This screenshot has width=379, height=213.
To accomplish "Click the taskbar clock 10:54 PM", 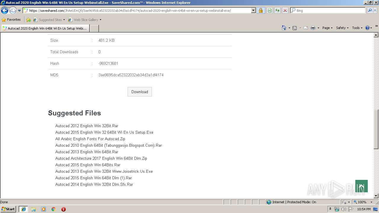I will [364, 209].
